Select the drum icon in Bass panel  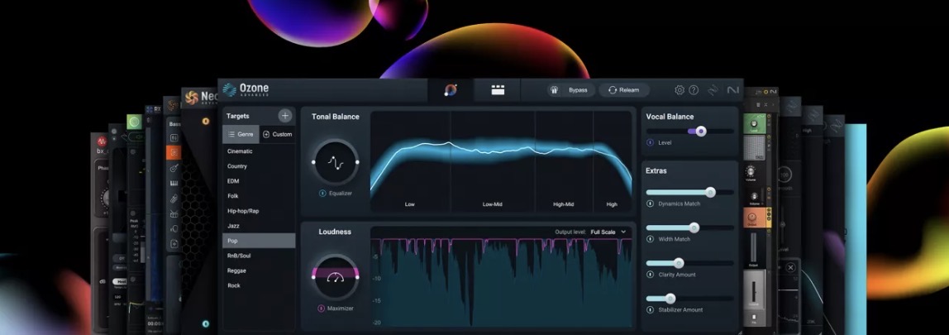174,214
